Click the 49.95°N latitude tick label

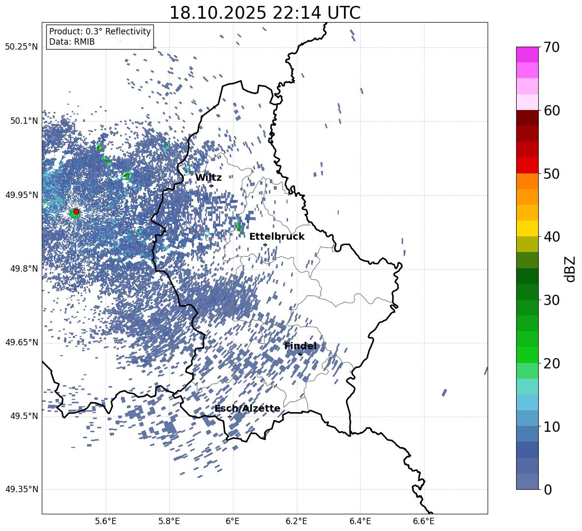[x=22, y=195]
